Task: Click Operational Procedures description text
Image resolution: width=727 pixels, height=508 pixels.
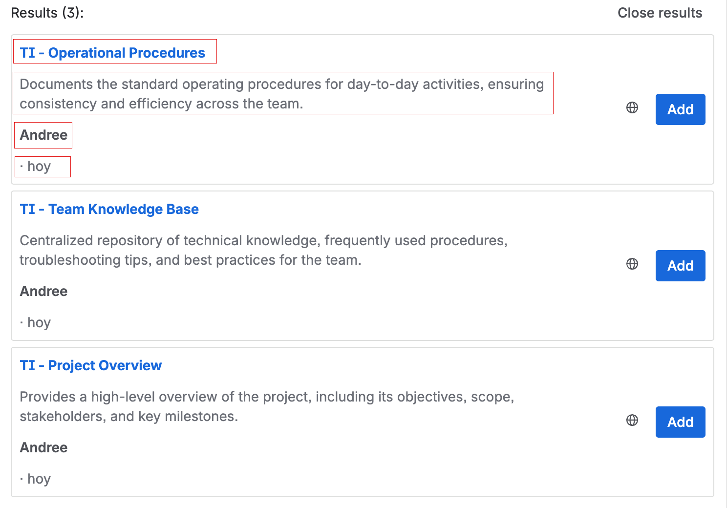Action: (282, 94)
